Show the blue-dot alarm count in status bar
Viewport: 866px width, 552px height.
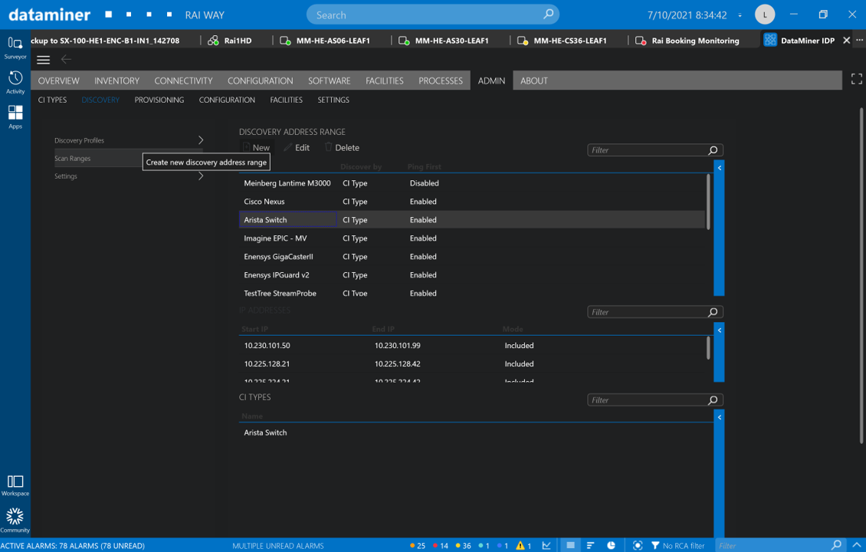coord(503,546)
